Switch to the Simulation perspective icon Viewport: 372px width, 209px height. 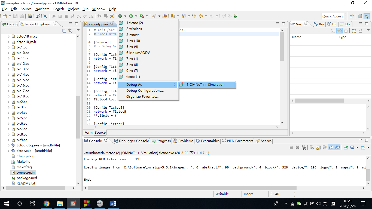tap(360, 16)
